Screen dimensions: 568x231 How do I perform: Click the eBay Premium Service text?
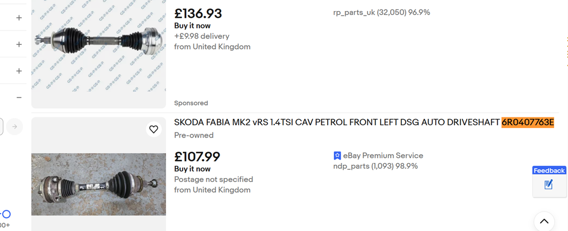383,156
